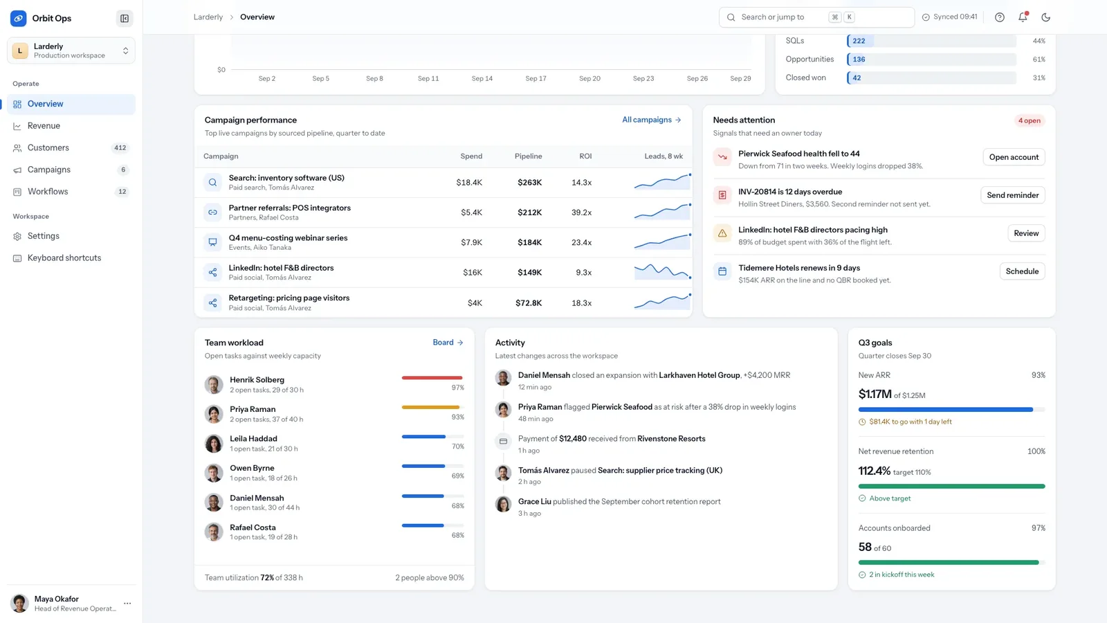Open Campaigns in the sidebar

(71, 170)
